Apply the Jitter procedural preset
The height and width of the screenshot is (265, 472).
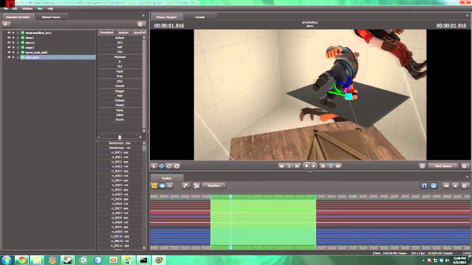(x=120, y=81)
